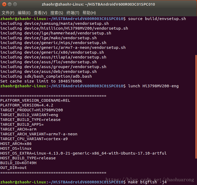Click the asus/flo vendorsetup.sh line
This screenshot has width=197, height=185.
pyautogui.click(x=49, y=62)
